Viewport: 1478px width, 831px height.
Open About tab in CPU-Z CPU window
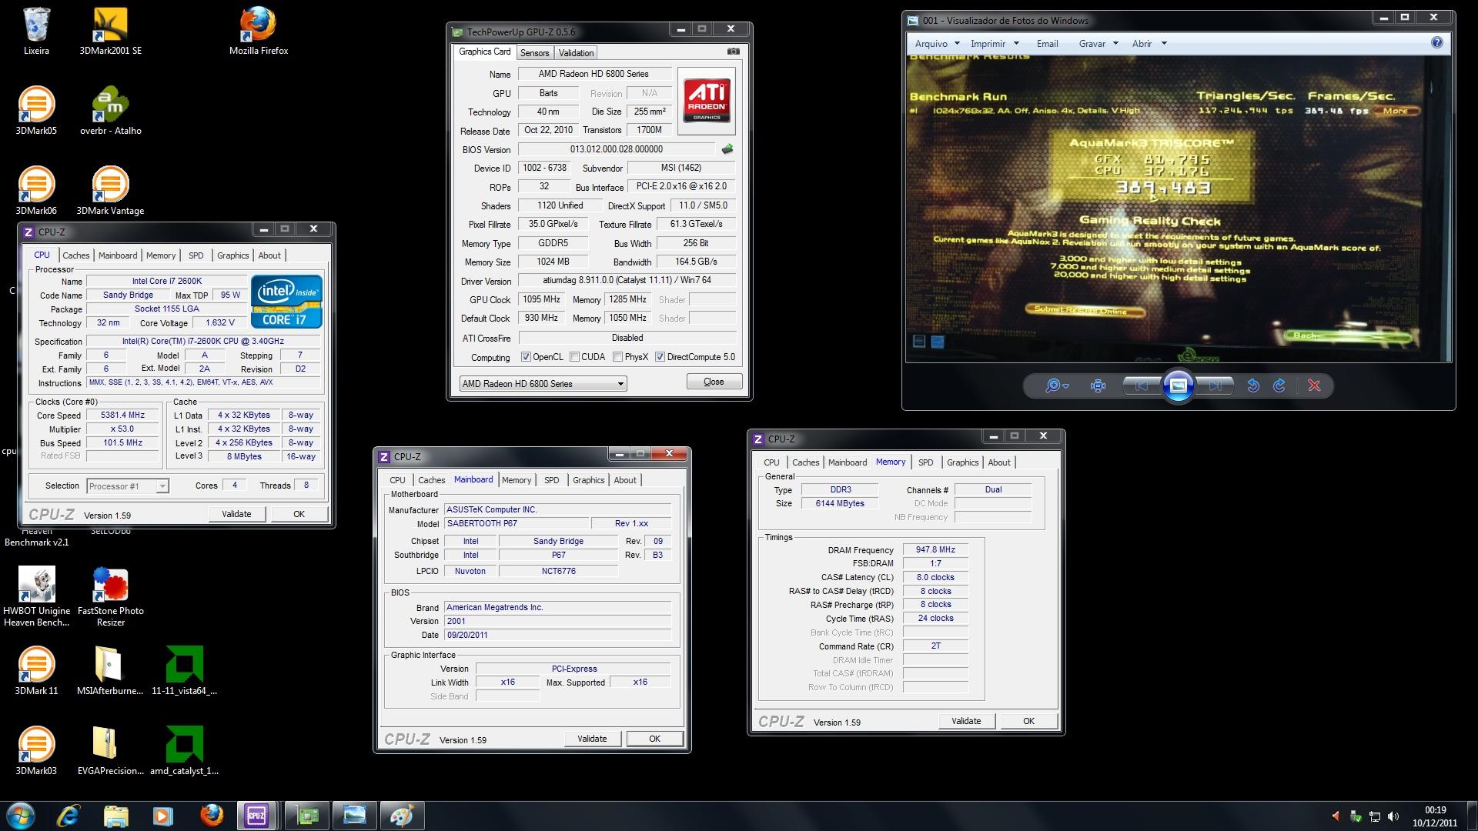(269, 255)
